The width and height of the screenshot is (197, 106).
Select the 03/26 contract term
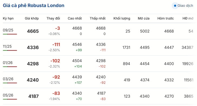(x=8, y=79)
